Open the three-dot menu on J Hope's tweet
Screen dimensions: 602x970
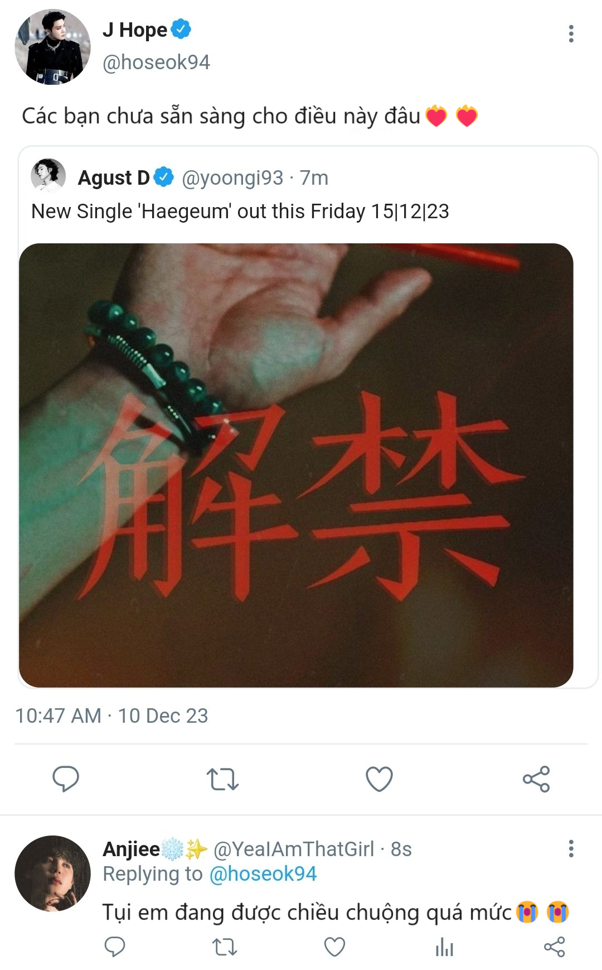(x=571, y=33)
